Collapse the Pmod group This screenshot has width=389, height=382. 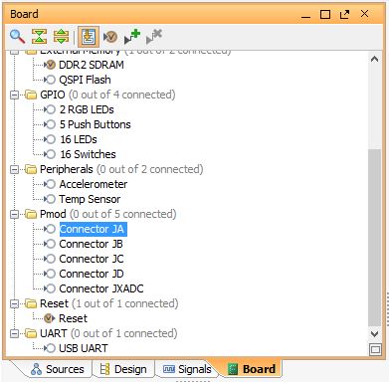tap(14, 214)
